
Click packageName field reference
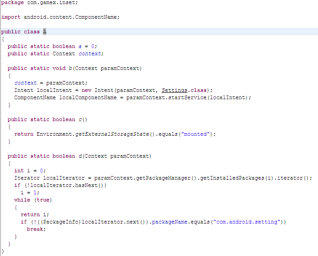170,222
